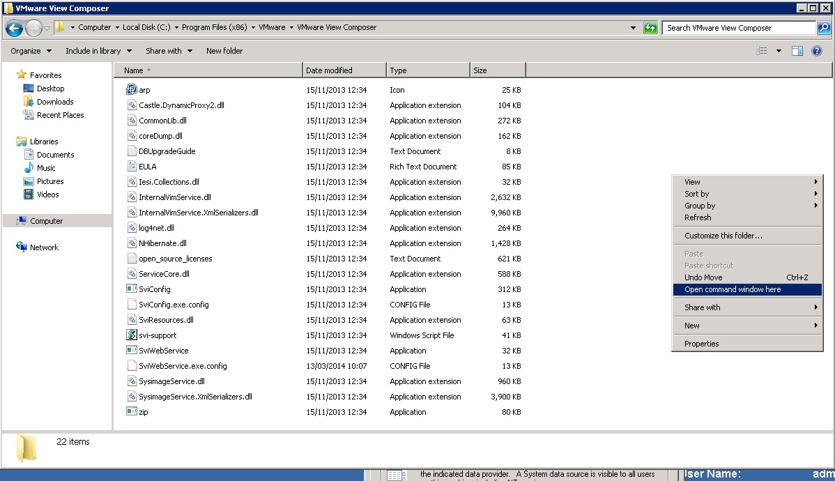Viewport: 835px width, 481px height.
Task: Open the view options dropdown arrow
Action: tap(779, 51)
